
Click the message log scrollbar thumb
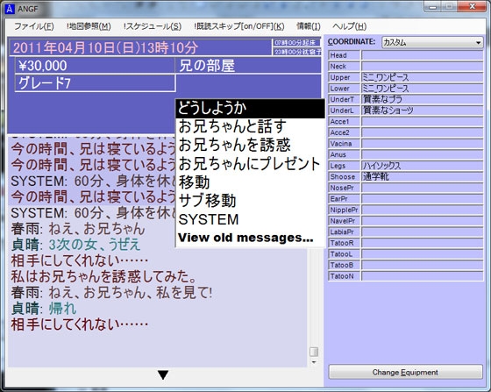(314, 352)
